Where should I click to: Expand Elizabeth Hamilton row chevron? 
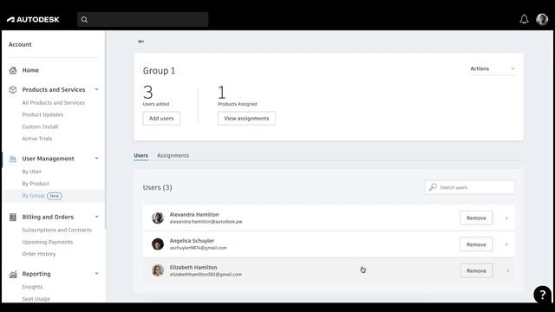(508, 270)
